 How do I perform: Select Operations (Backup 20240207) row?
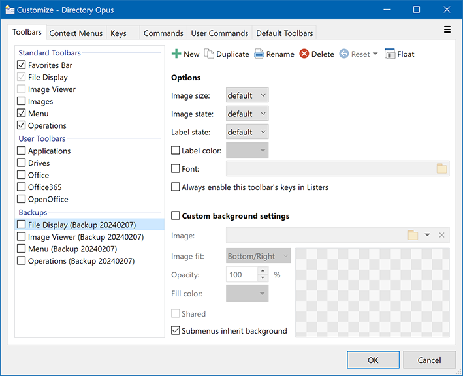[89, 261]
